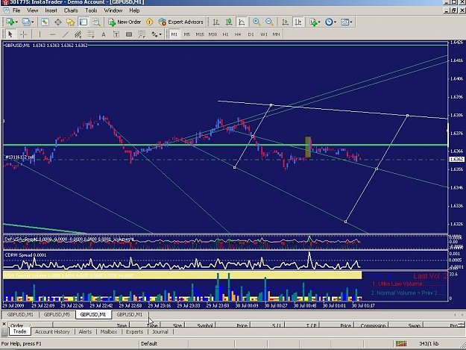Open the Experts terminal tab
The width and height of the screenshot is (466, 350).
(135, 332)
